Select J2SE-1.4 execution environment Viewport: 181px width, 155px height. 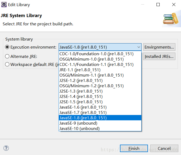pyautogui.click(x=100, y=97)
